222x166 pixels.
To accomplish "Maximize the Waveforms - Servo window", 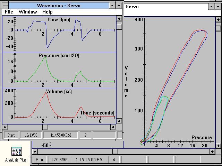I will [119, 6].
